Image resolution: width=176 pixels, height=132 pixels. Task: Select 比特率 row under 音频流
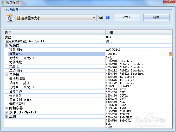coord(55,87)
